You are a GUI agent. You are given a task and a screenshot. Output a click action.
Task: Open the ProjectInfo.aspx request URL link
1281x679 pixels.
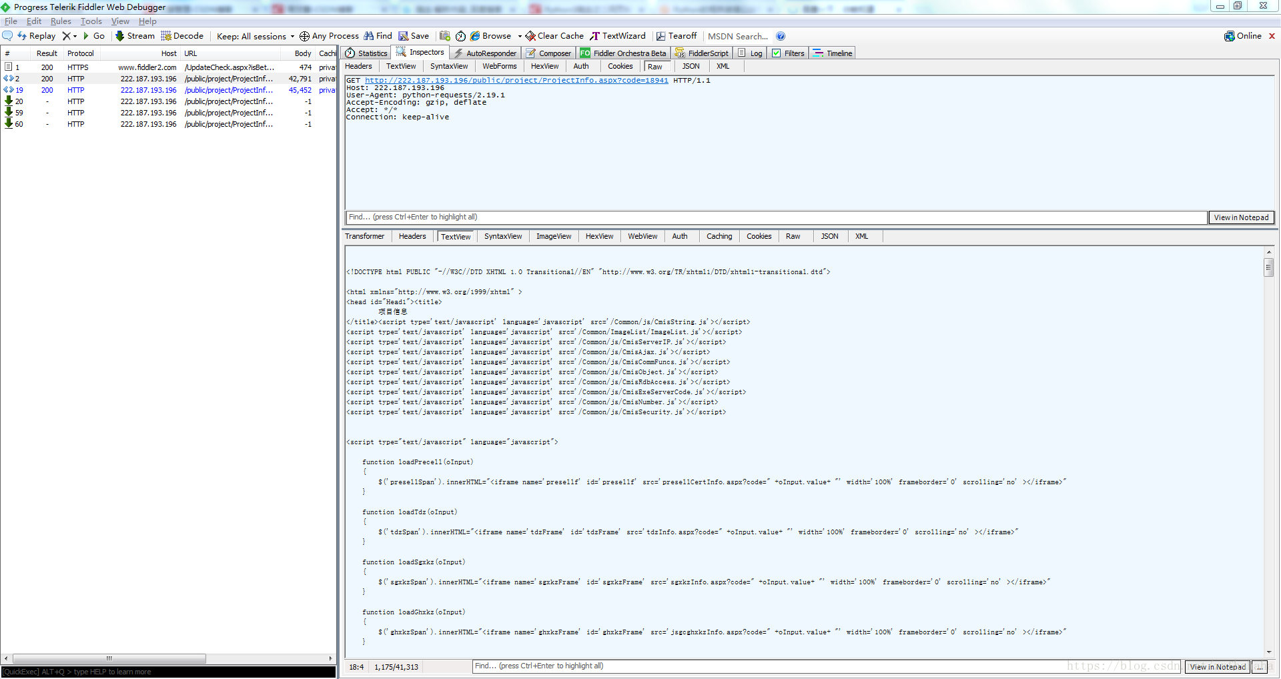coord(516,80)
